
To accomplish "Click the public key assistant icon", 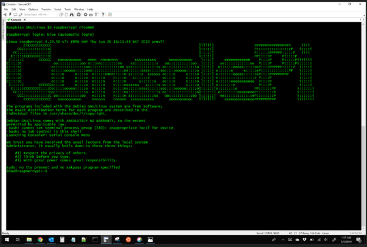I will pyautogui.click(x=96, y=15).
